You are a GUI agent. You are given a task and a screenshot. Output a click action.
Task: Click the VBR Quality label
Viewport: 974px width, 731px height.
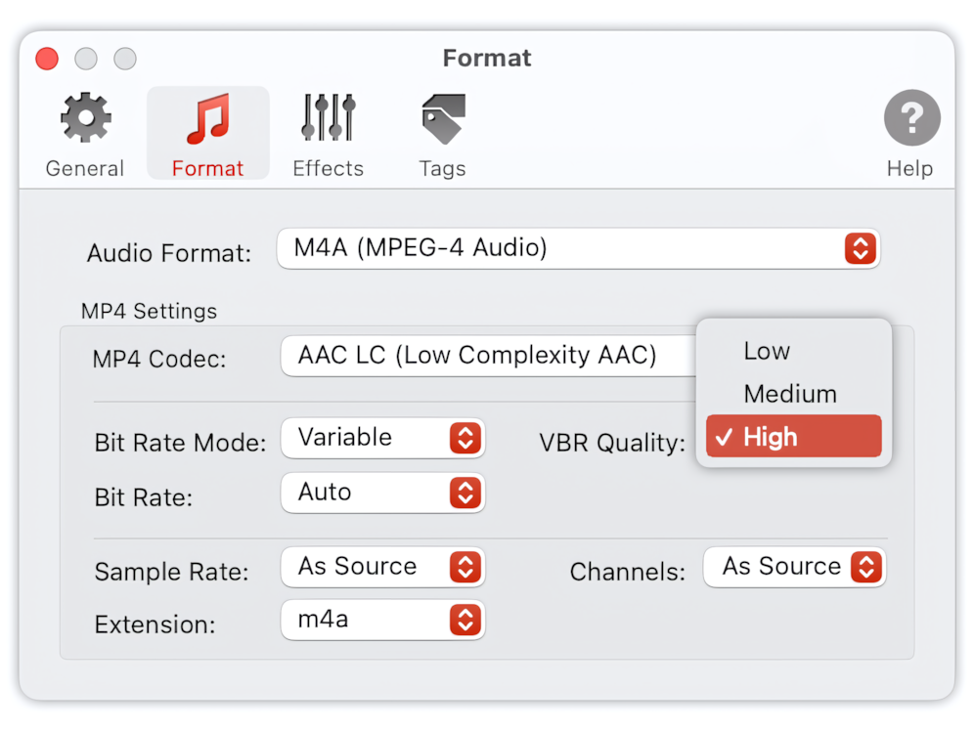612,443
